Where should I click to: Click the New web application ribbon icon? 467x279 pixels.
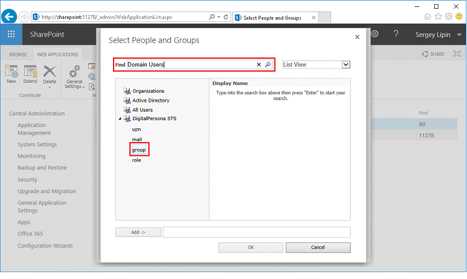11,74
